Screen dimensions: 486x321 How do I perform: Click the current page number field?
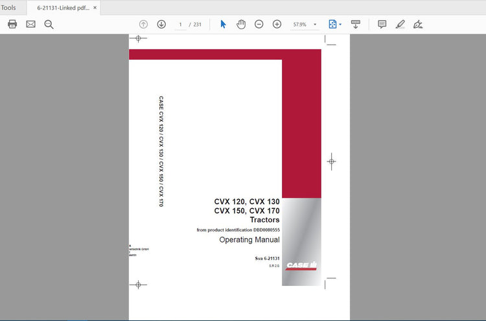tap(180, 25)
